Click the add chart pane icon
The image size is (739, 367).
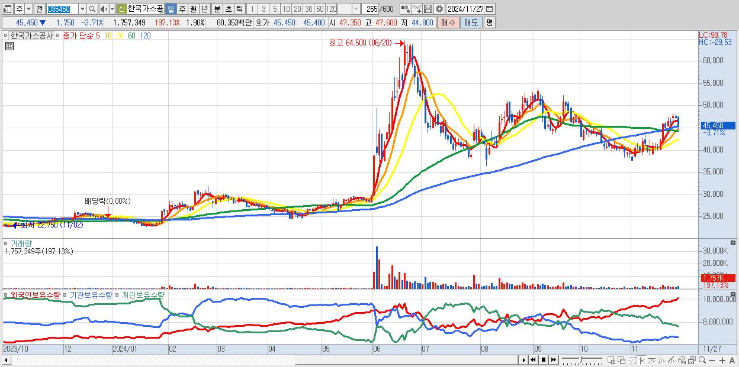(611, 360)
